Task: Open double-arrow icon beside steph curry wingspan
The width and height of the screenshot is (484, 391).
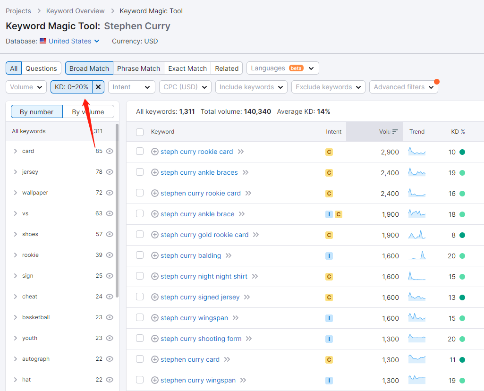Action: (x=236, y=318)
